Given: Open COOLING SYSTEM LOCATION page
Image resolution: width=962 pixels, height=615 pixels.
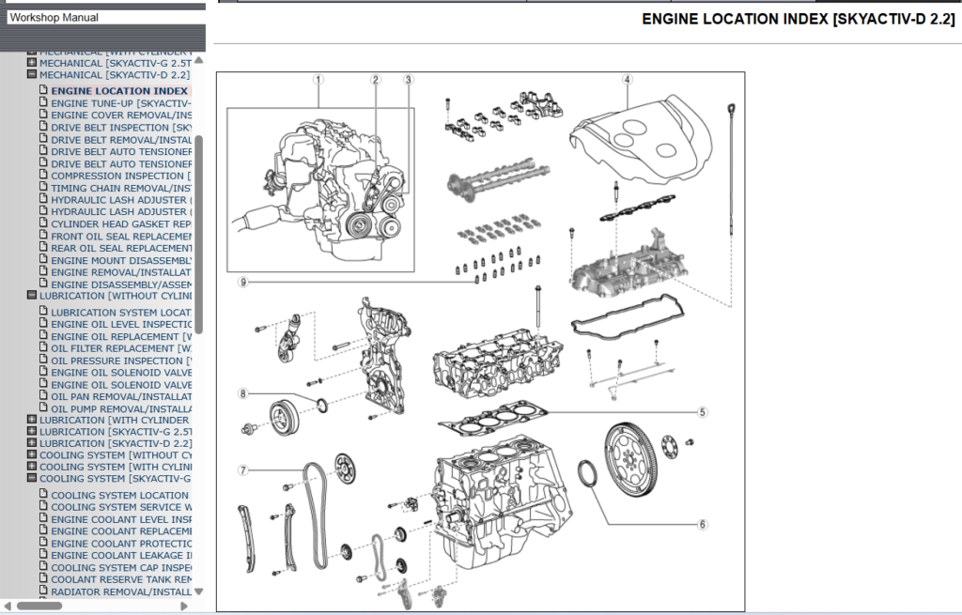Looking at the screenshot, I should click(x=119, y=495).
